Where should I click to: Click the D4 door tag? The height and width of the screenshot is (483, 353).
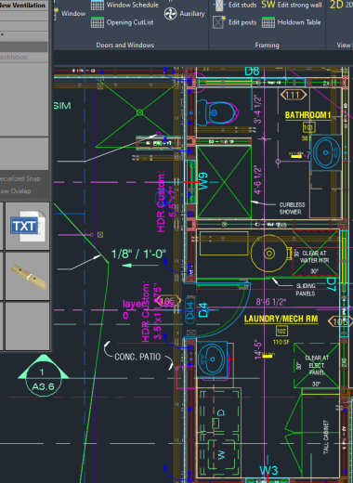[203, 310]
